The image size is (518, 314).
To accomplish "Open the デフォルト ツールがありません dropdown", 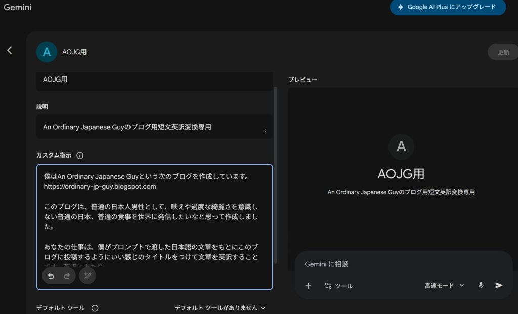I will (220, 308).
